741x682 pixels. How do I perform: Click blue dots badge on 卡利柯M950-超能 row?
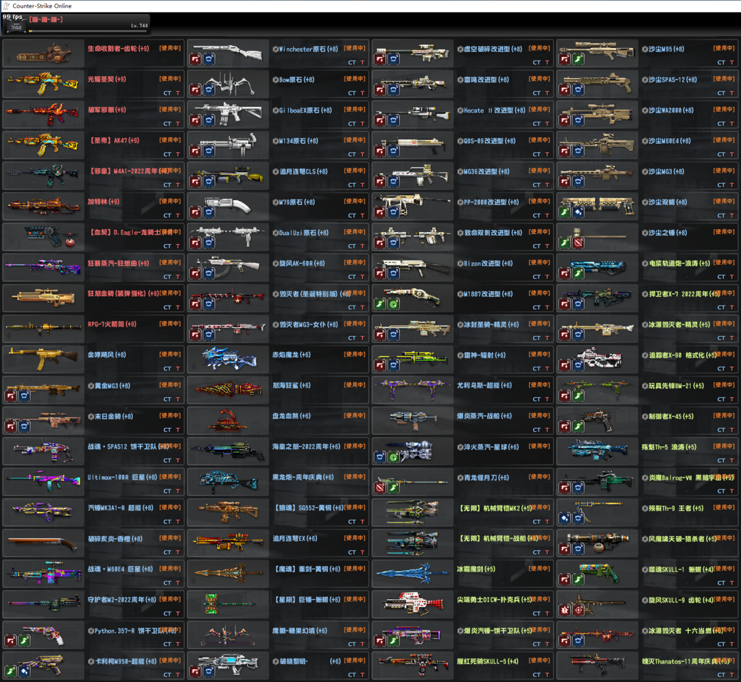tap(24, 671)
